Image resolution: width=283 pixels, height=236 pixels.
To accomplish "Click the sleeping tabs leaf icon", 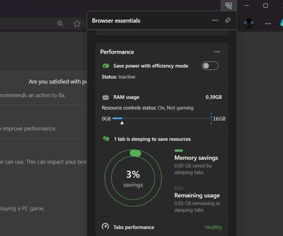I will tap(106, 139).
